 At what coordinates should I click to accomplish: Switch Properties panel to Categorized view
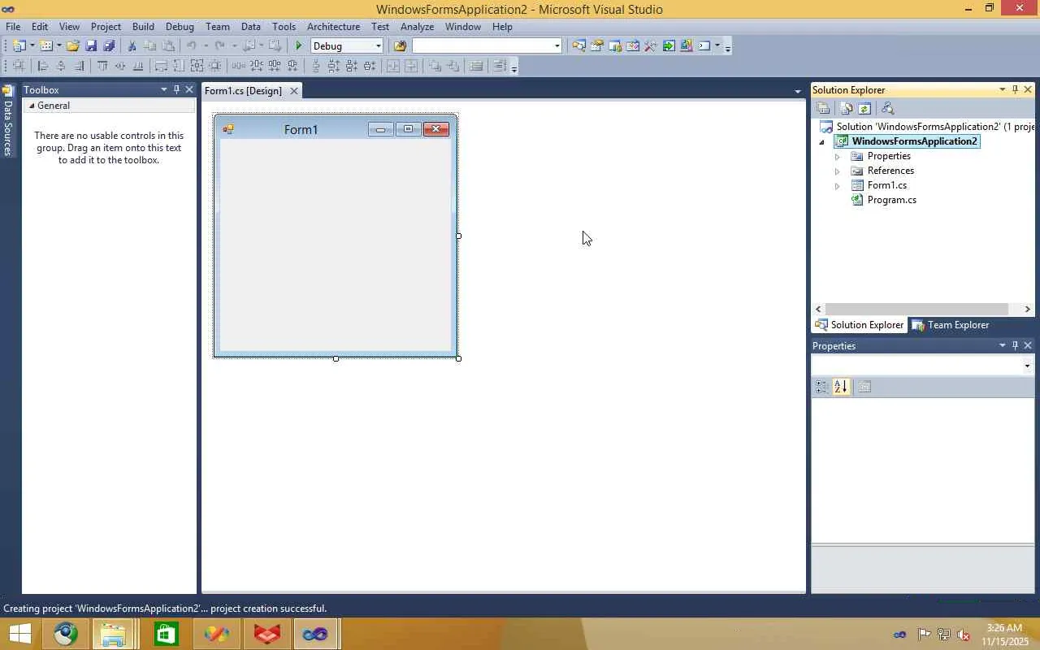821,387
